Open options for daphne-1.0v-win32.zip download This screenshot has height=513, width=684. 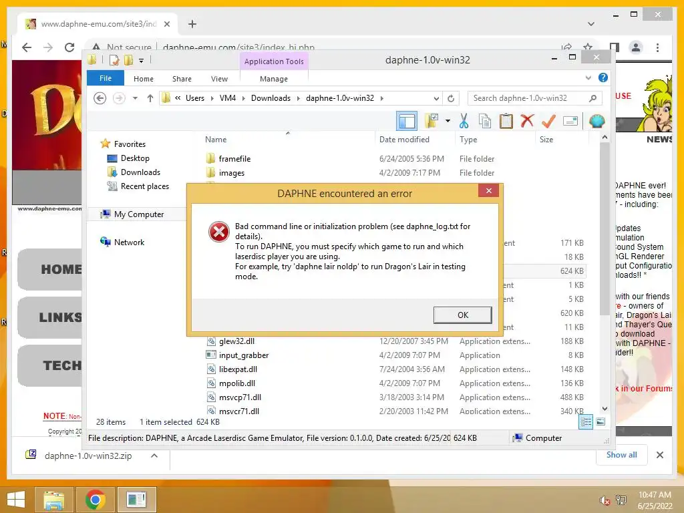(x=154, y=456)
